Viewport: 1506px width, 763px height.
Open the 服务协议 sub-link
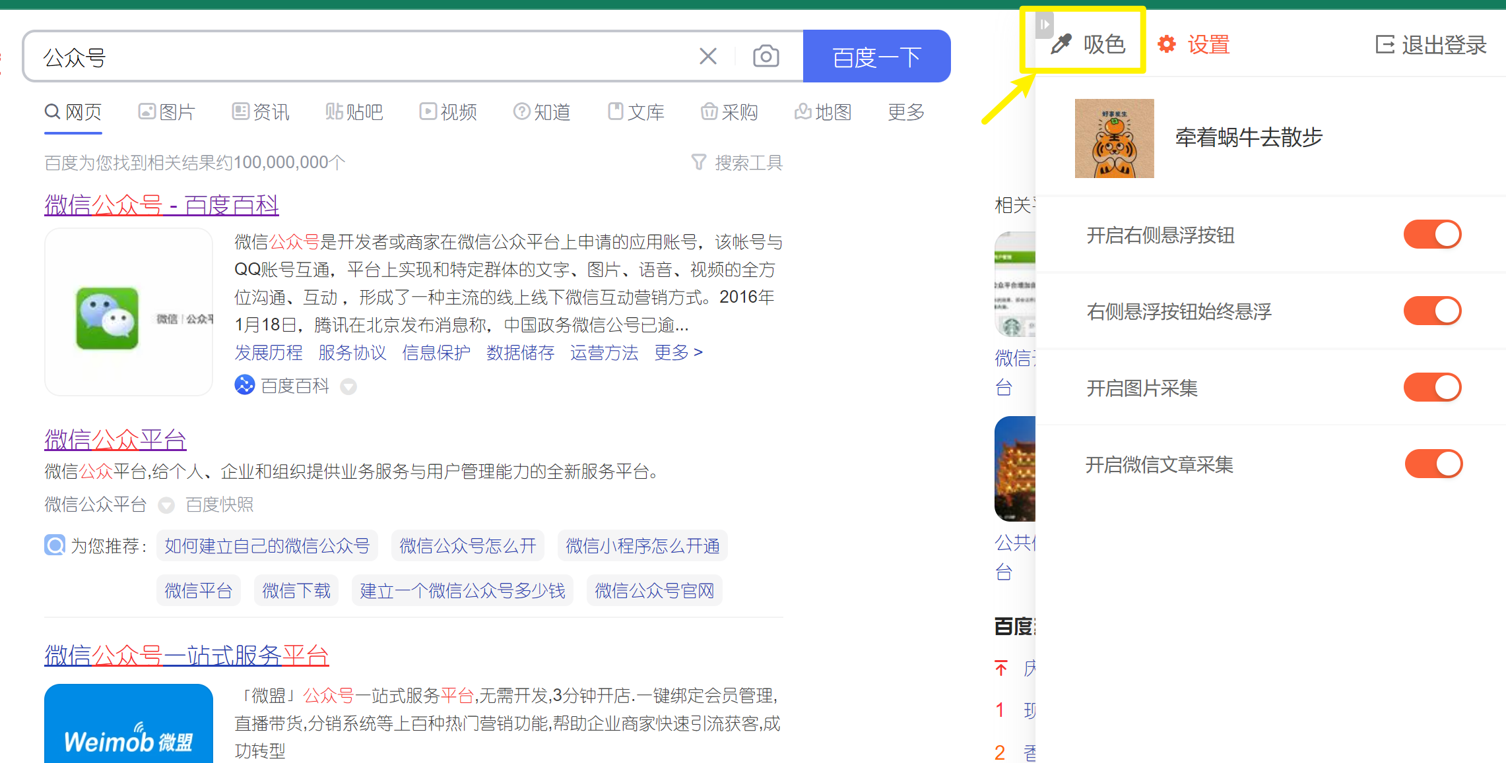[x=352, y=353]
